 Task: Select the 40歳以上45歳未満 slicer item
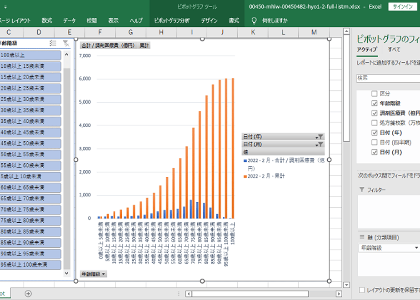pos(30,132)
